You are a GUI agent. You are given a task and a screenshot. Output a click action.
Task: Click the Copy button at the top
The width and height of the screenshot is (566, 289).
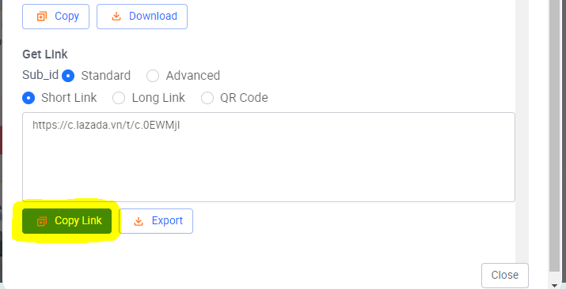(x=55, y=17)
